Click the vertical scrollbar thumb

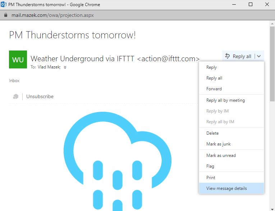[x=272, y=61]
